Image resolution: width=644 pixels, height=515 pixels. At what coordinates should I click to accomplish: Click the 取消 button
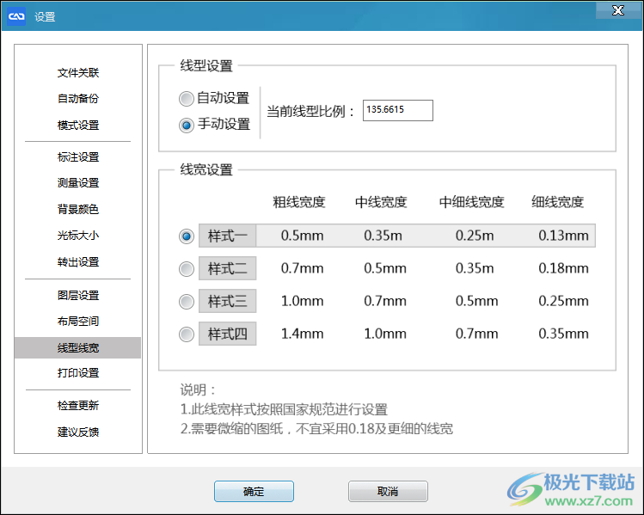[388, 491]
